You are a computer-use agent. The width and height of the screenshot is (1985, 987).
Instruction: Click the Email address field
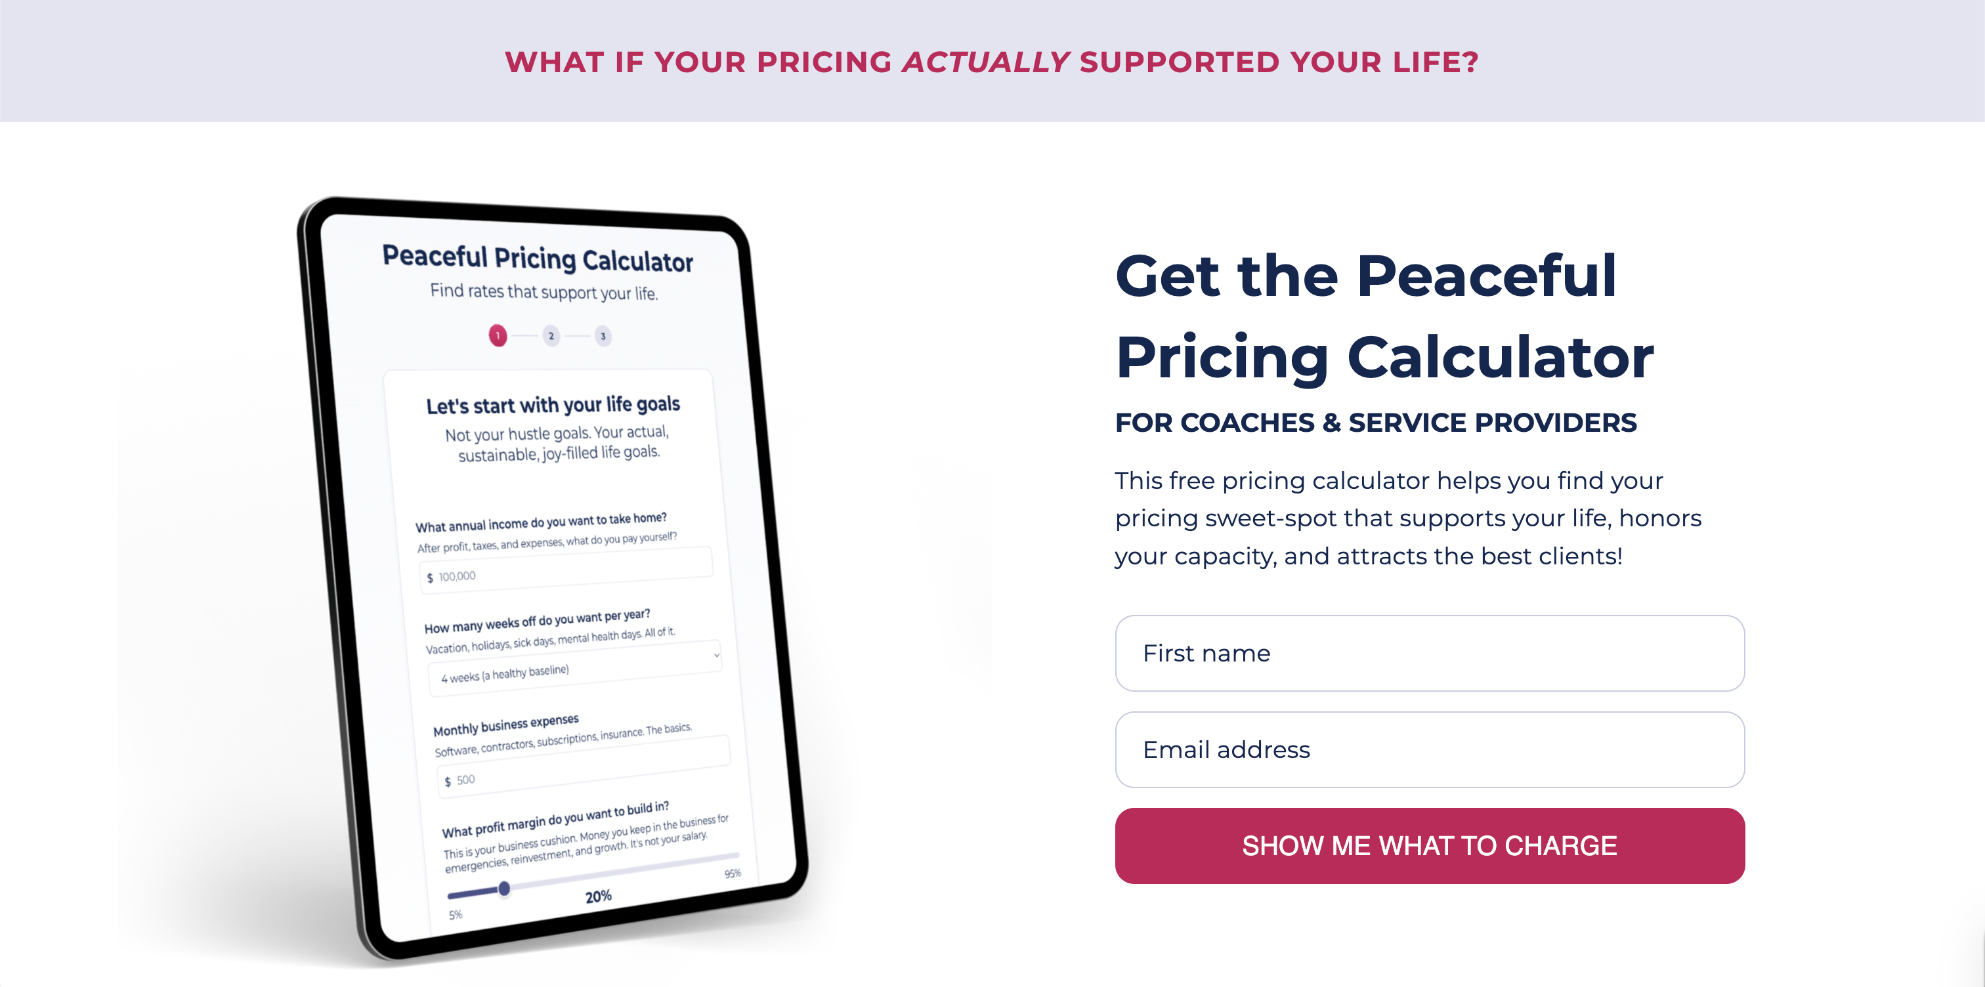click(1430, 749)
